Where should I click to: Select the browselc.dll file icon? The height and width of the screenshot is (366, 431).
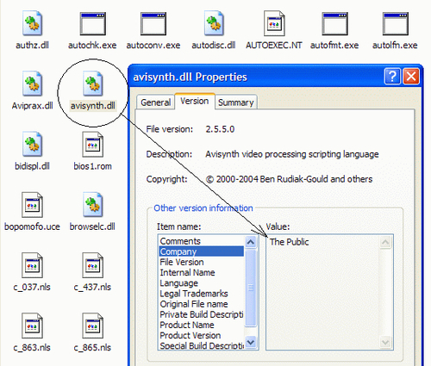coord(92,205)
